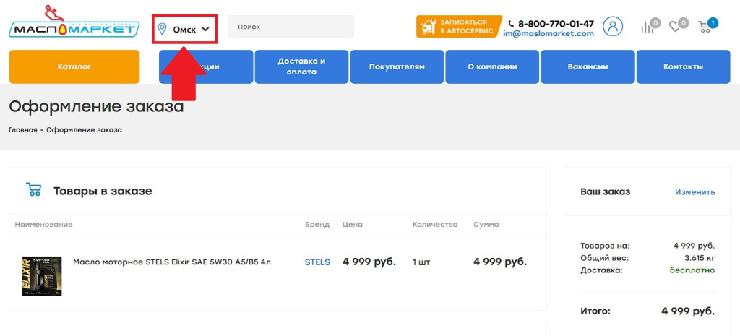Click the location pin icon near Омск
Screen dimensions: 740x336
click(x=162, y=29)
